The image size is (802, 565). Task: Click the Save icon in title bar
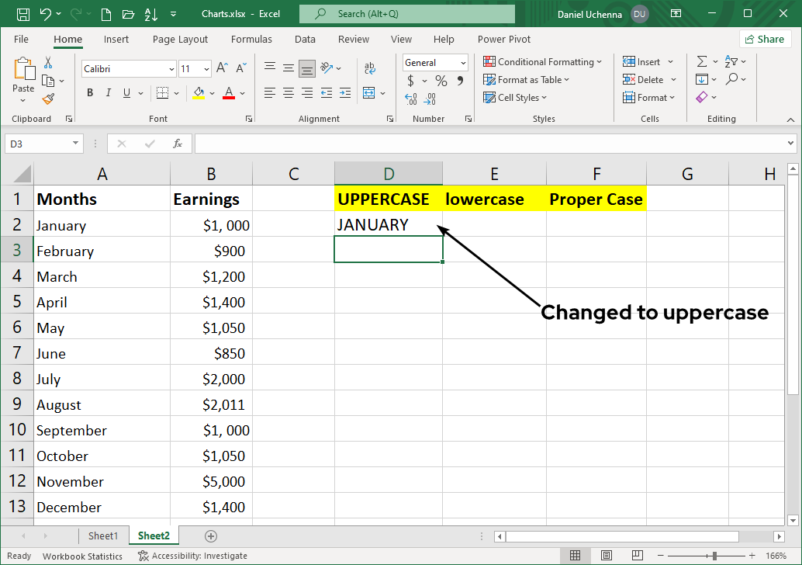23,14
